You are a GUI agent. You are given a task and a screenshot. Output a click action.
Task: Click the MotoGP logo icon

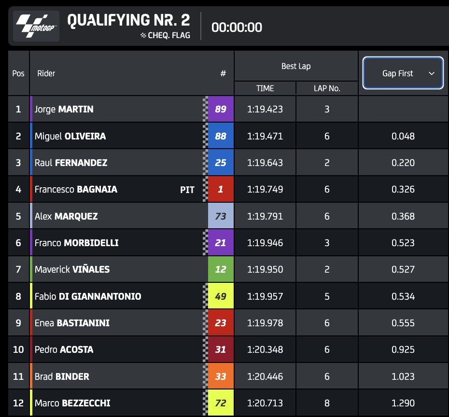(x=37, y=27)
